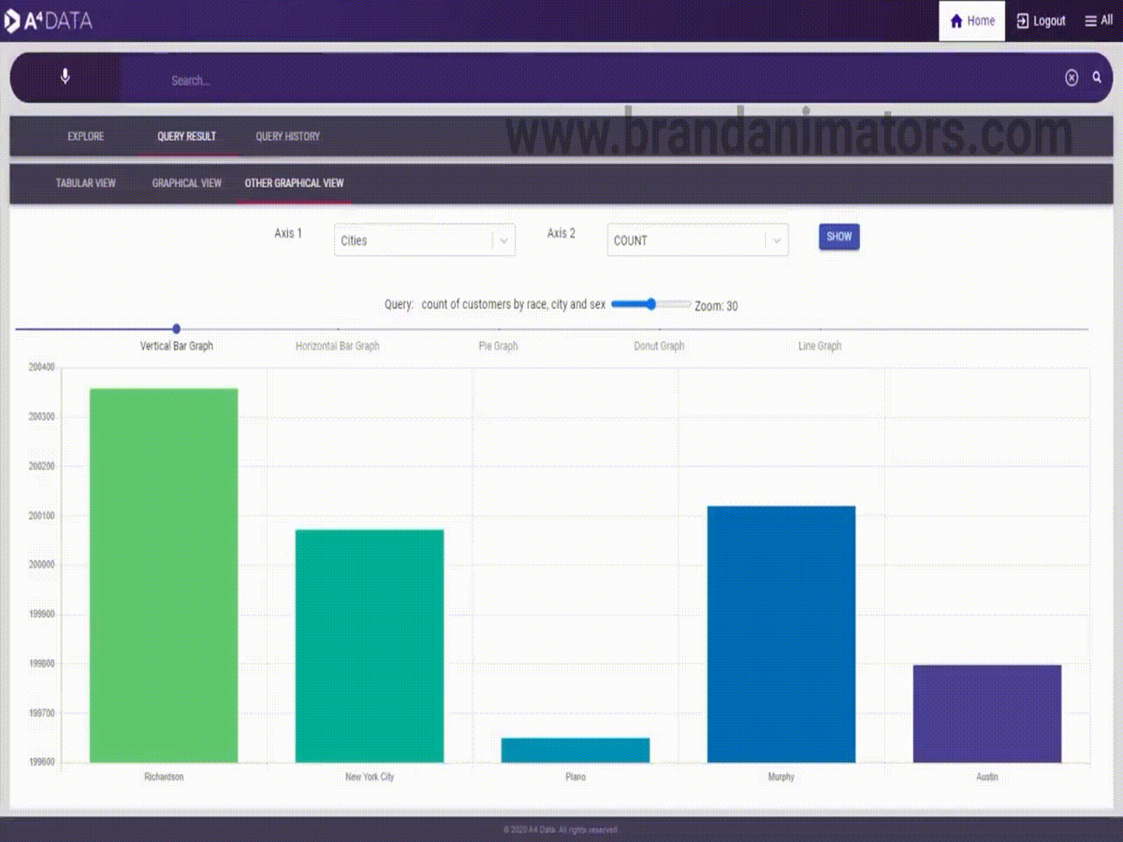Click the Austin axis label
This screenshot has width=1123, height=842.
click(987, 777)
